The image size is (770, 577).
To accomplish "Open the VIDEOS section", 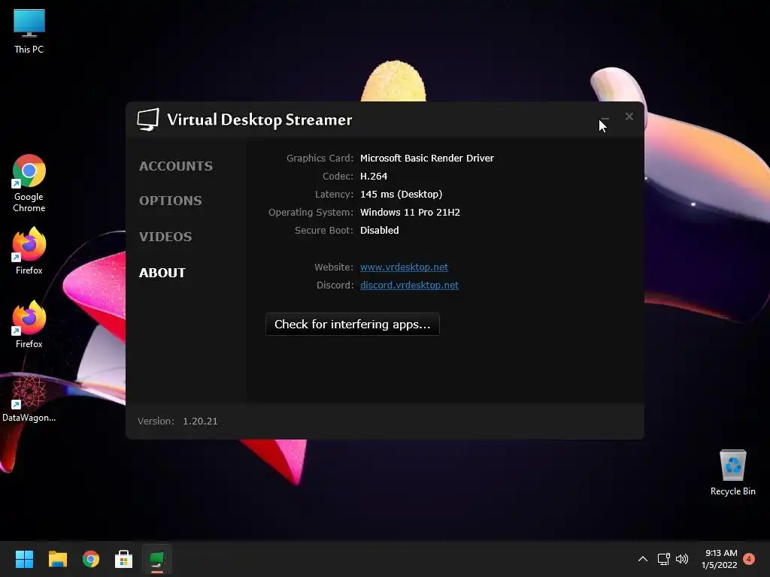I will click(x=165, y=237).
